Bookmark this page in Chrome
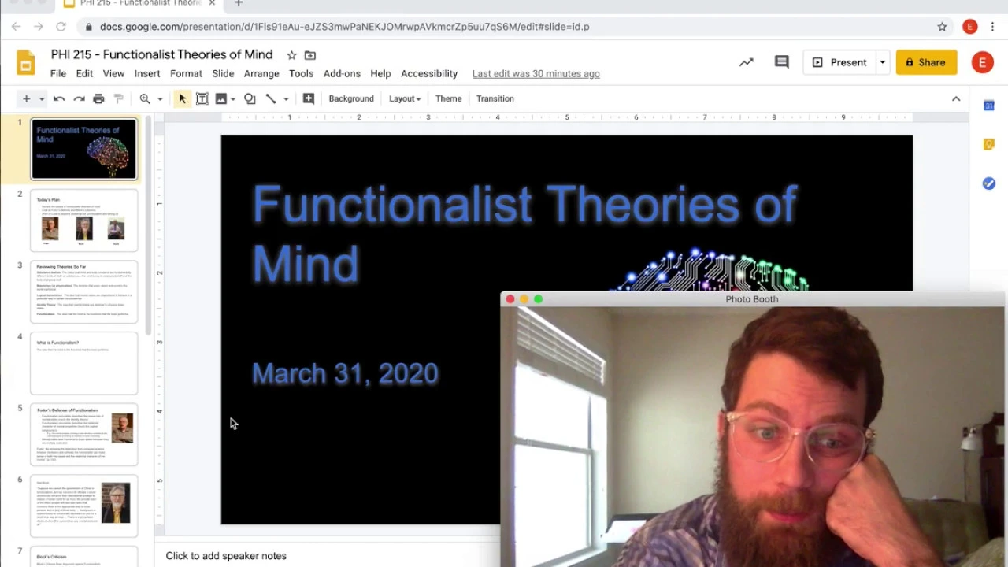This screenshot has width=1008, height=567. pos(942,27)
